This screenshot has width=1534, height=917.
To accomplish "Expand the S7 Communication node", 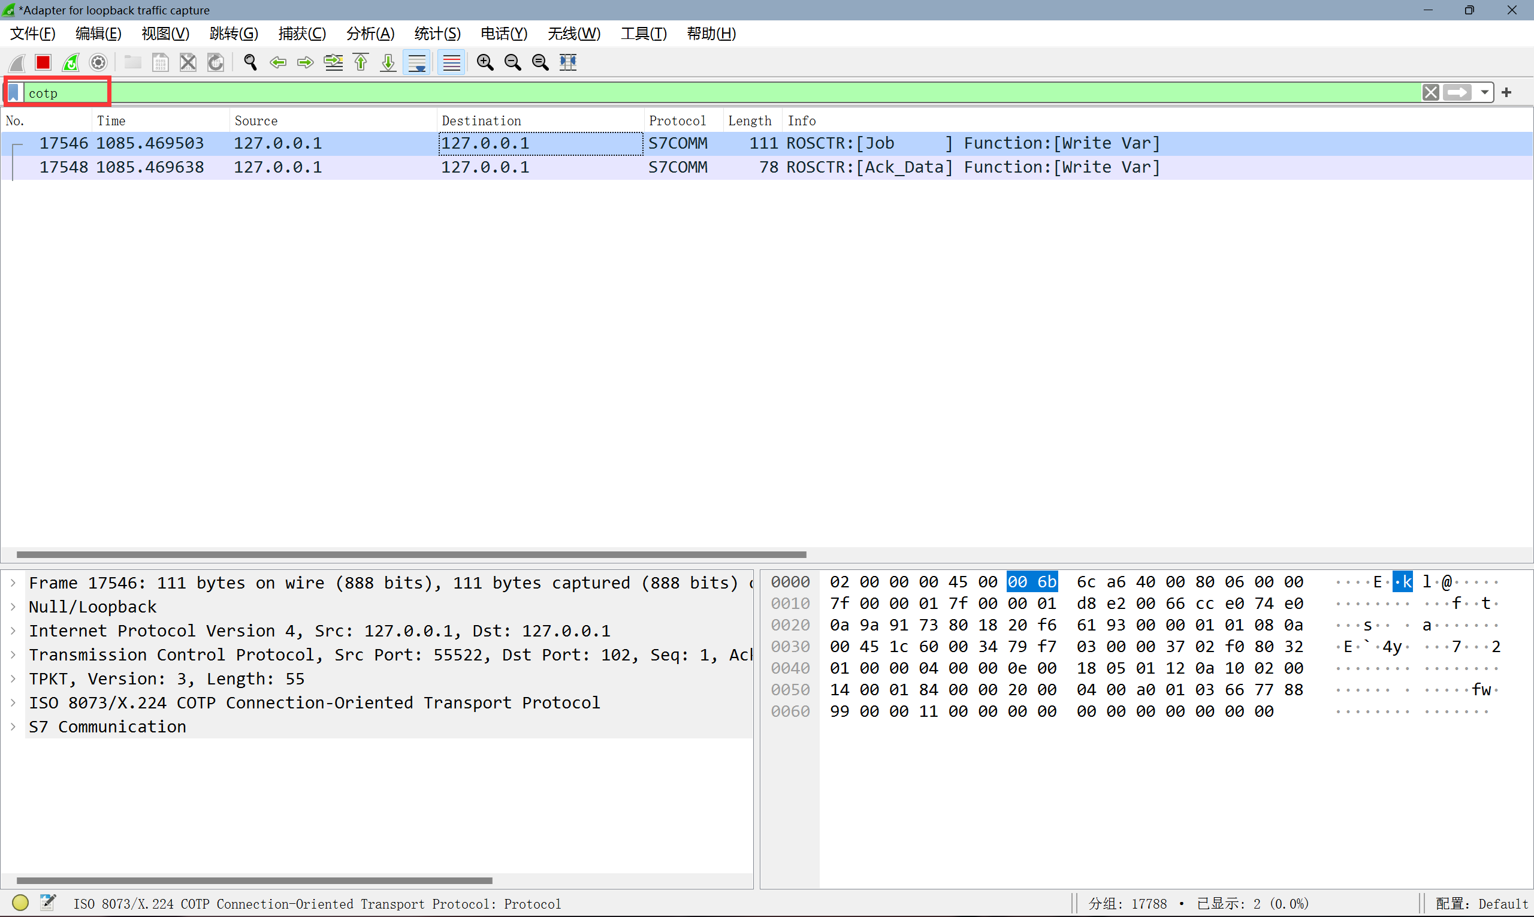I will (x=13, y=727).
